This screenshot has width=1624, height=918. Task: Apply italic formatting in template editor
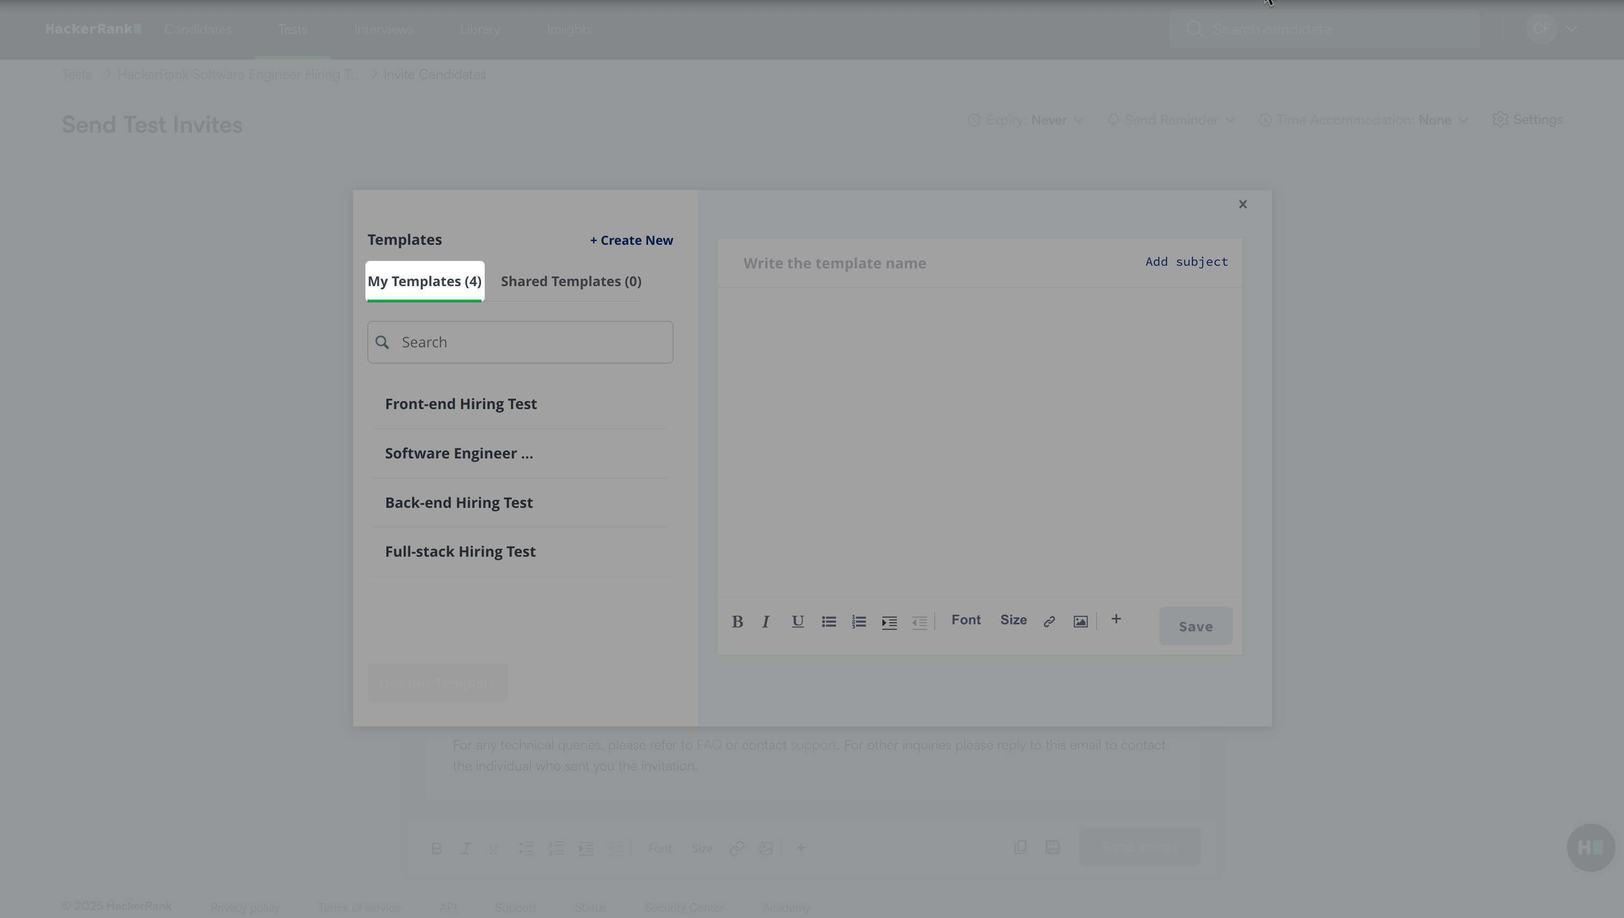pyautogui.click(x=766, y=622)
